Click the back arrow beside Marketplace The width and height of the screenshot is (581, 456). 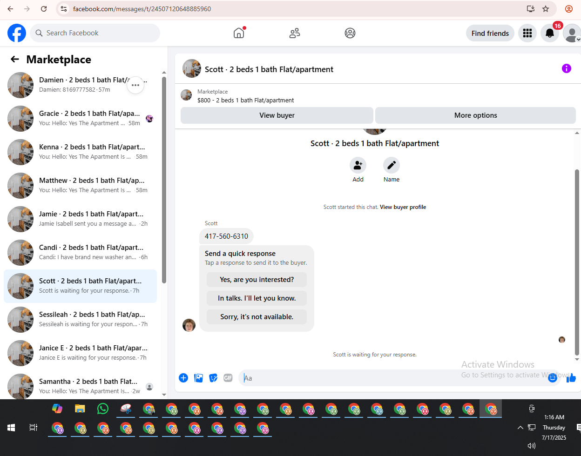[x=15, y=59]
